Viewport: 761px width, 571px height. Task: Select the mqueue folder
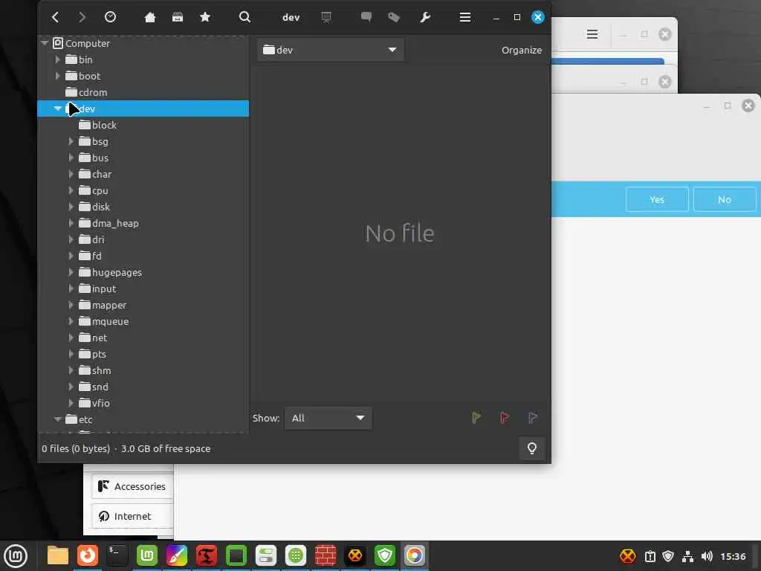[x=104, y=321]
